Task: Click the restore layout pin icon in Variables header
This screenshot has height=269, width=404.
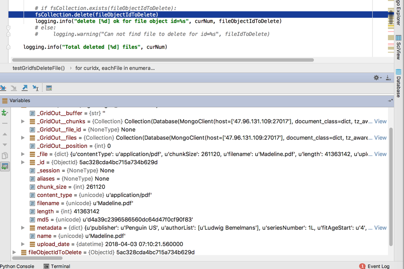Action: (390, 100)
